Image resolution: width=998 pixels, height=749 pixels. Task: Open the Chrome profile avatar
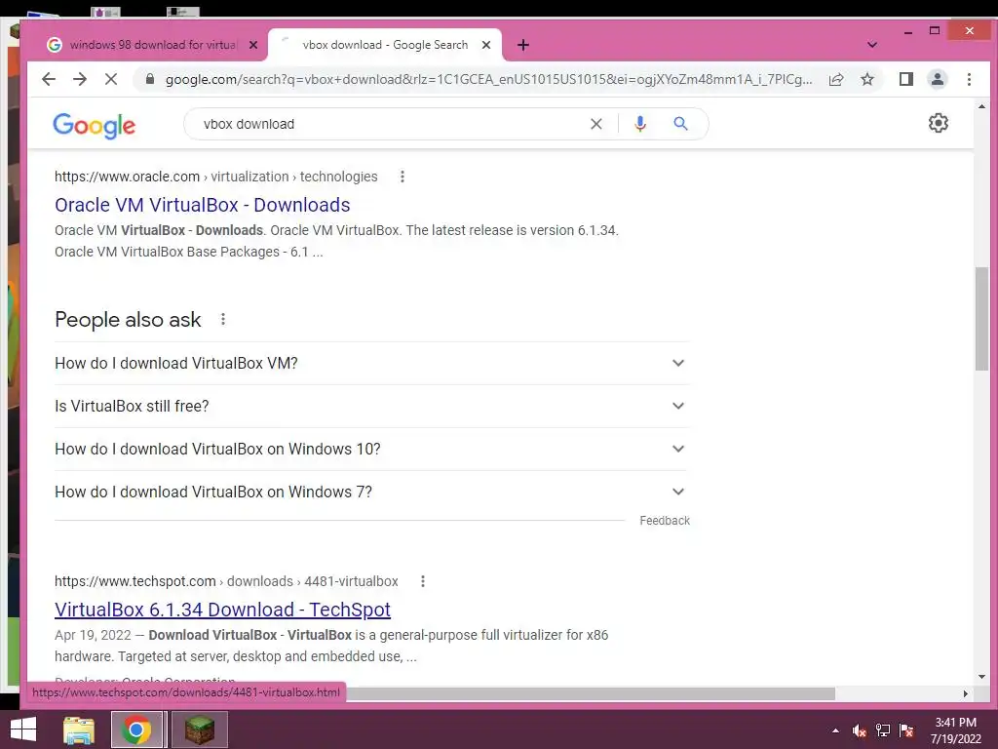(938, 79)
